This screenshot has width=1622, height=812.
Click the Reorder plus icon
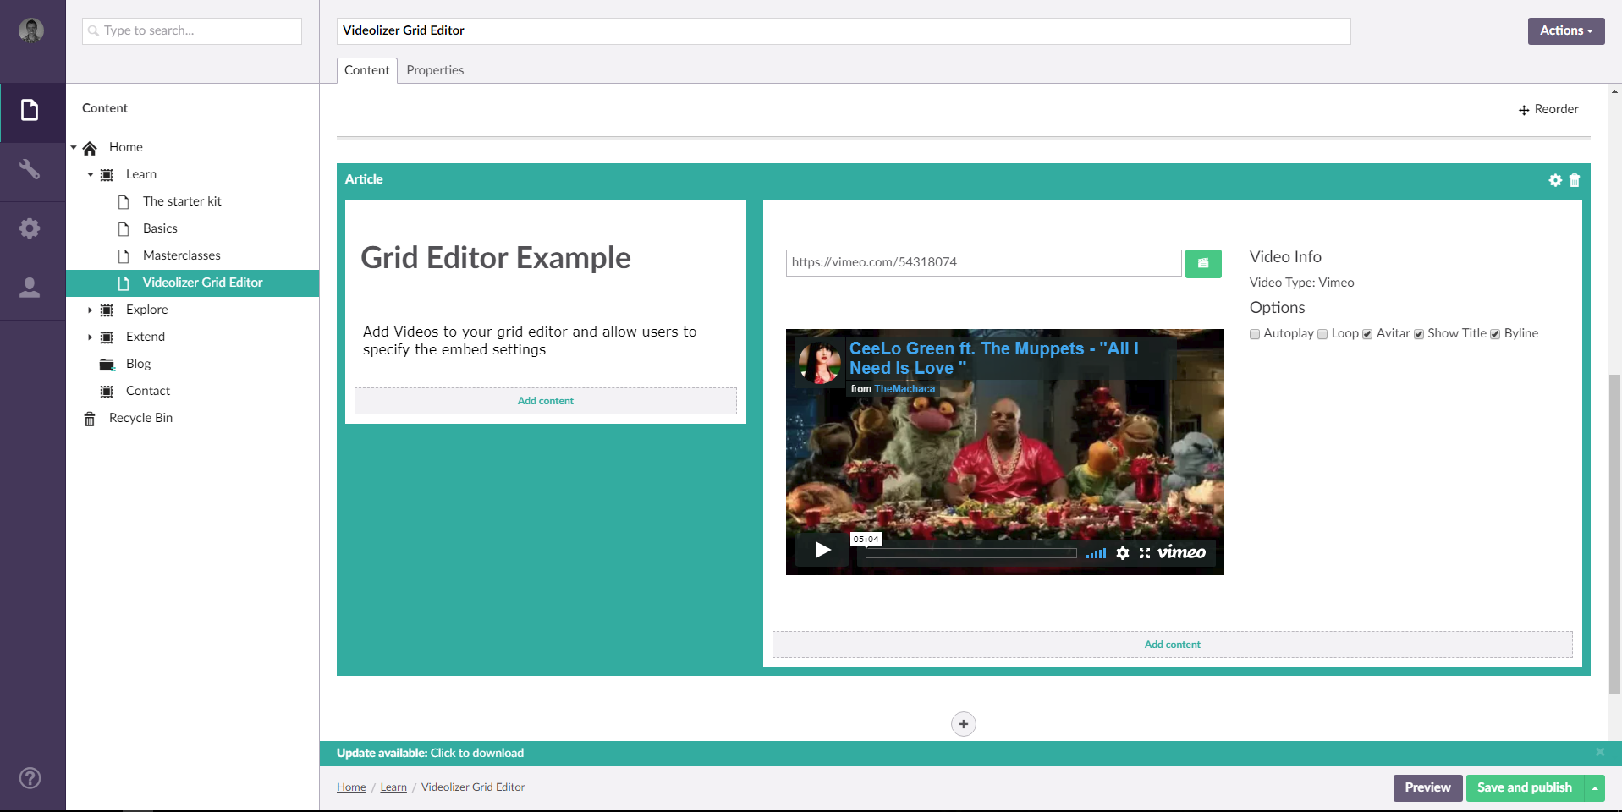1524,110
